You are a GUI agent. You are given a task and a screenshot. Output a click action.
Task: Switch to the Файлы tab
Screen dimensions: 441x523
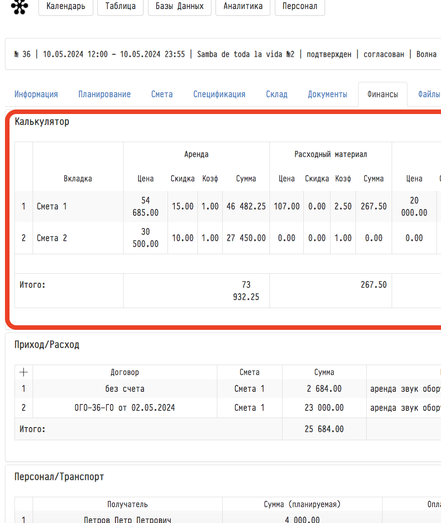[428, 94]
